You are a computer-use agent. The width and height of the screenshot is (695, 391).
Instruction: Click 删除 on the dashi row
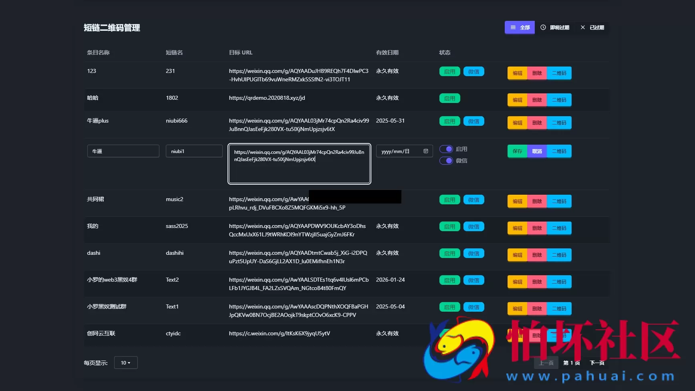point(537,254)
